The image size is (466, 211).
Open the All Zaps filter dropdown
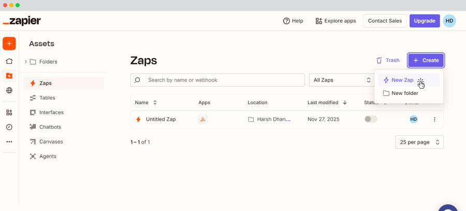342,80
